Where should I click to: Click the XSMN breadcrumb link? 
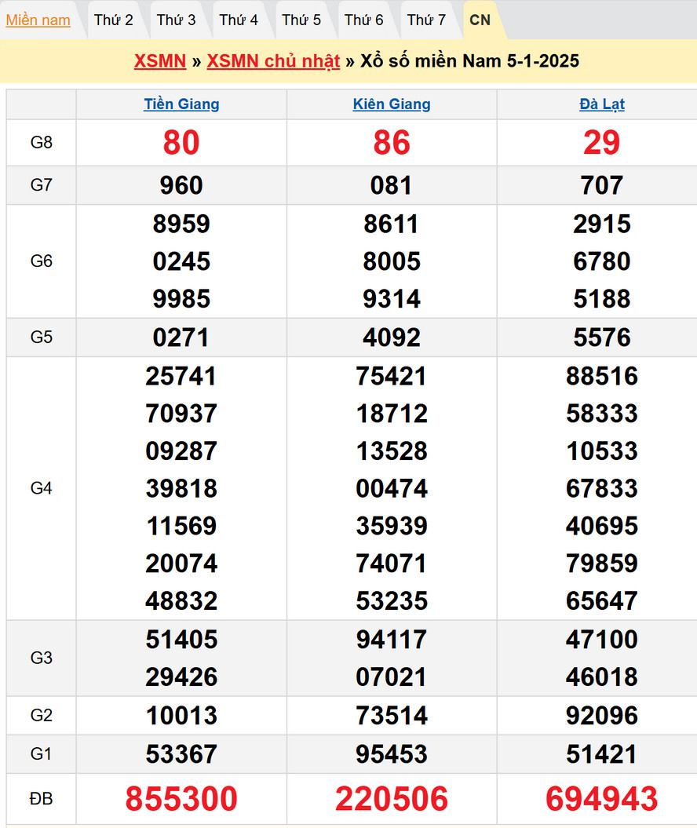(160, 61)
